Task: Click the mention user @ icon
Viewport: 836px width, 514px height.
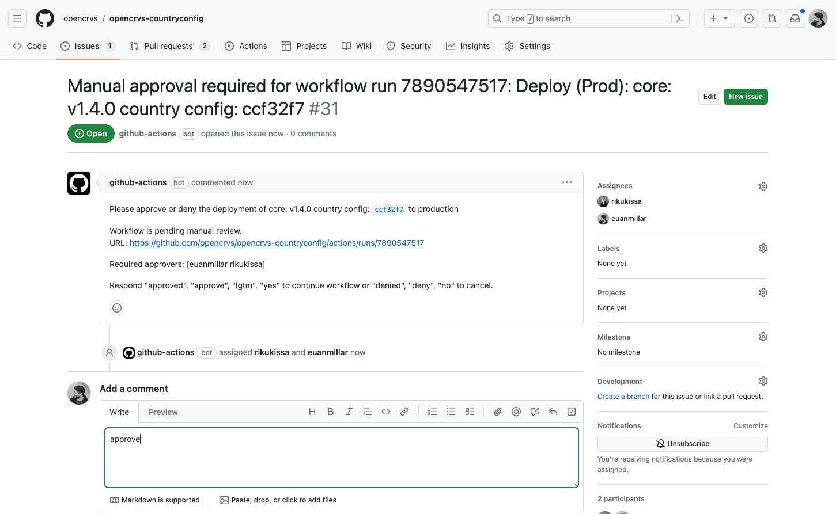Action: [x=516, y=412]
